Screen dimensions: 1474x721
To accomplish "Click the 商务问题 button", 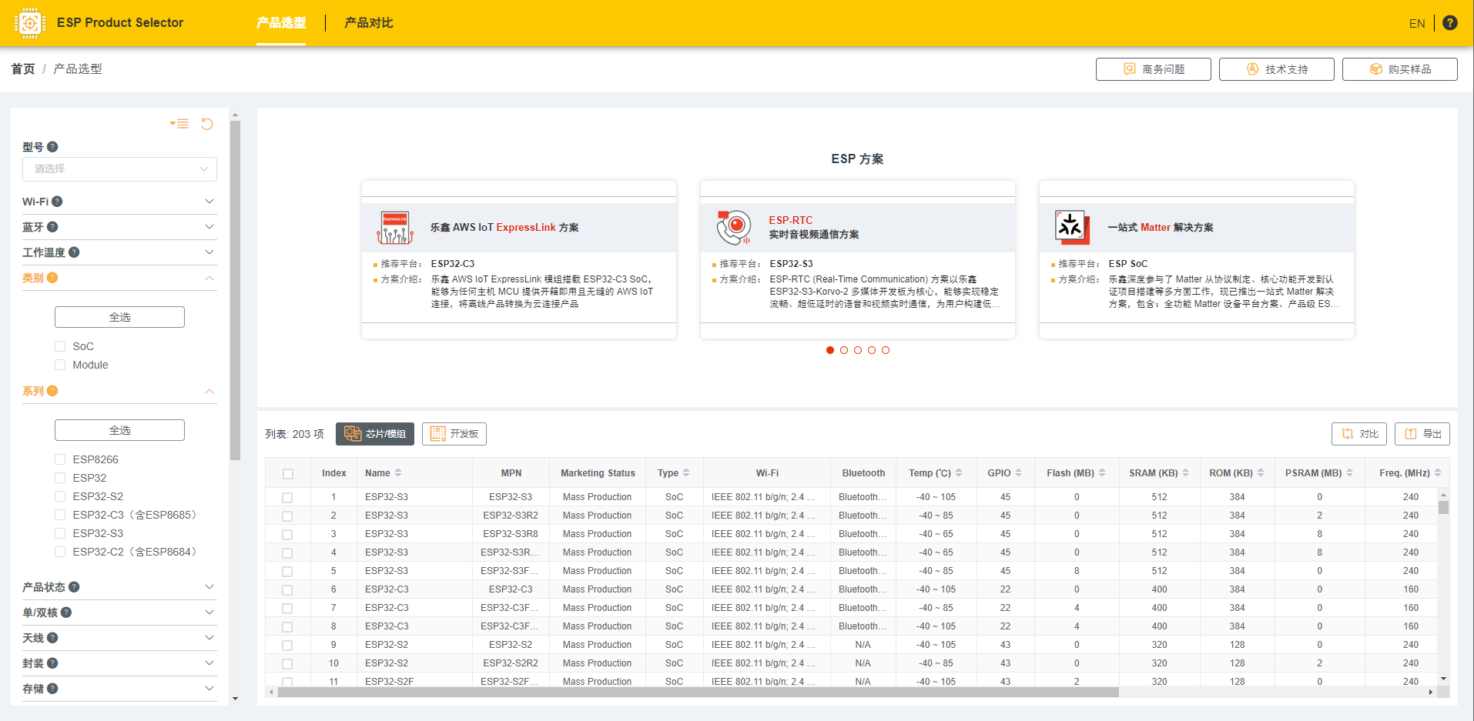I will 1154,69.
